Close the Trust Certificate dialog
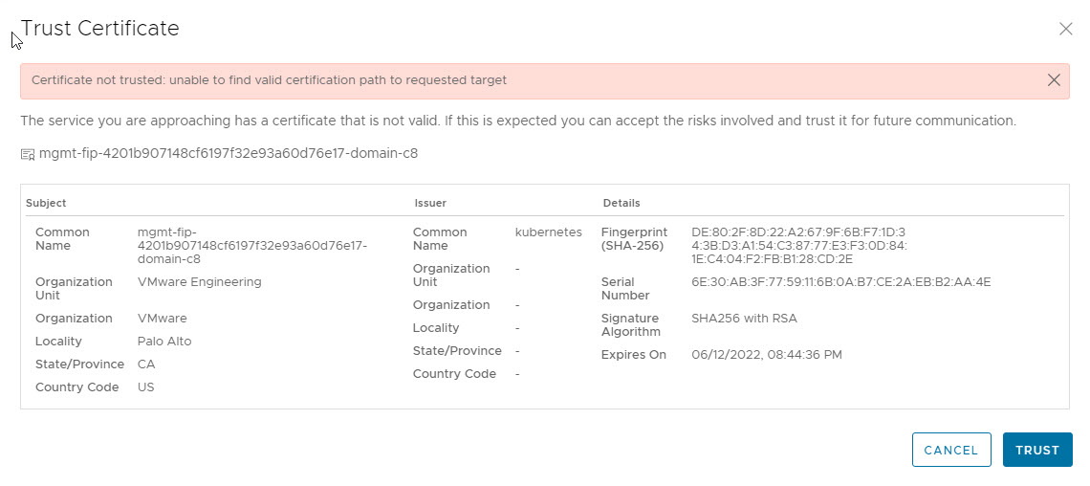Viewport: 1090px width, 486px height. pyautogui.click(x=1066, y=30)
